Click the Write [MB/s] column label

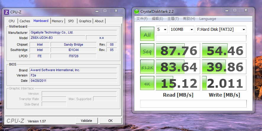(x=224, y=95)
